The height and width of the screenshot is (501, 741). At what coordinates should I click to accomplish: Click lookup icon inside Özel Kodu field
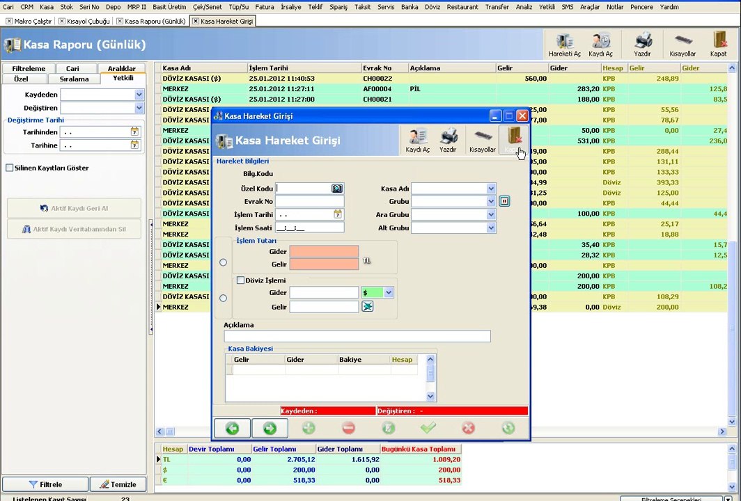336,189
